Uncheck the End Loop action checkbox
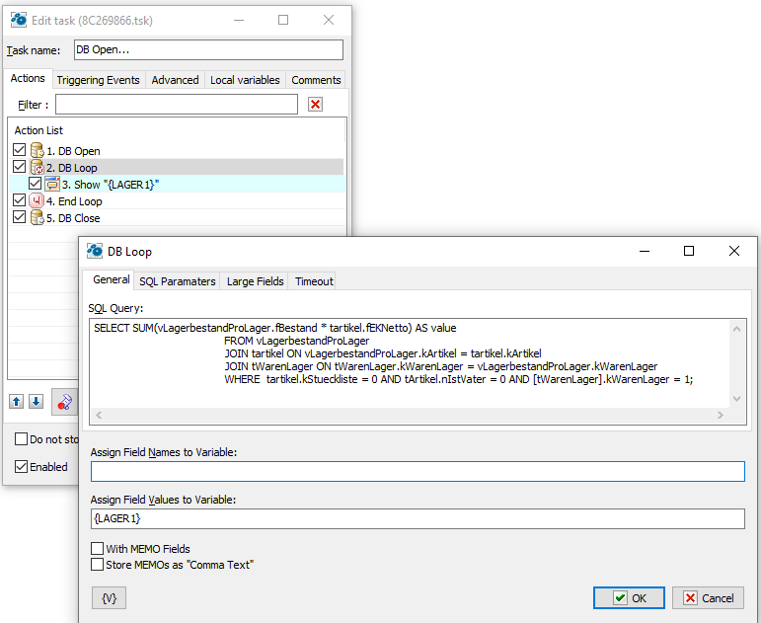 coord(20,200)
